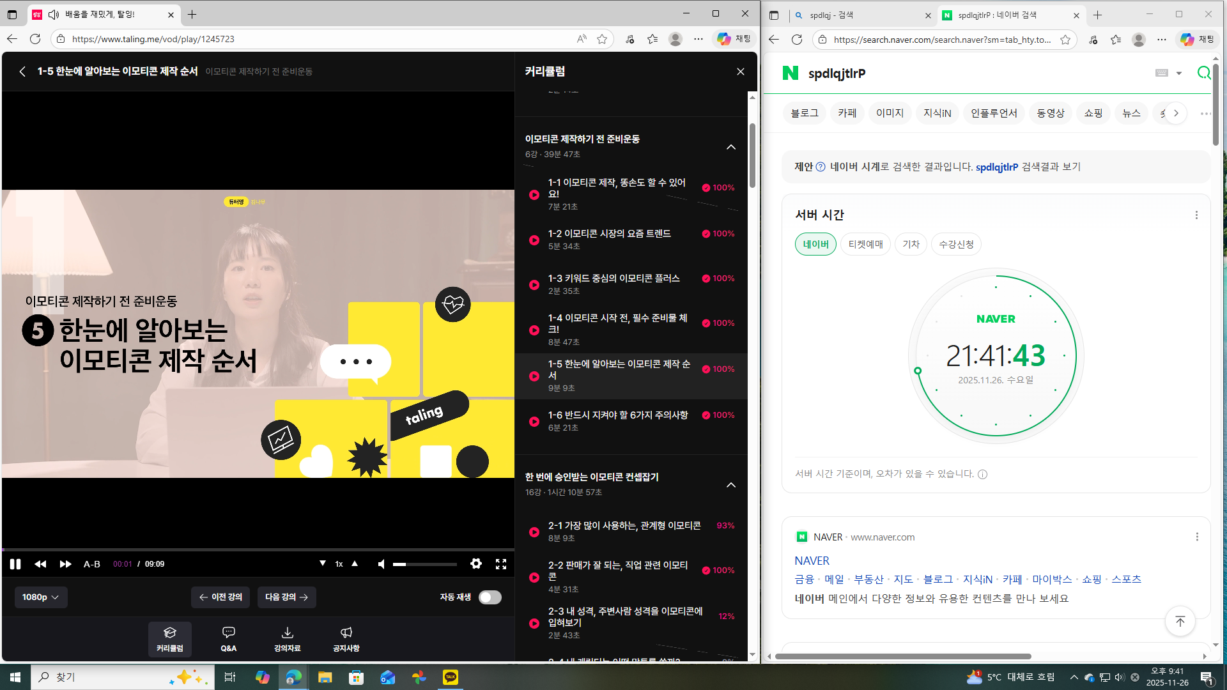Select the 수강신청 server time option
This screenshot has width=1227, height=690.
click(956, 244)
